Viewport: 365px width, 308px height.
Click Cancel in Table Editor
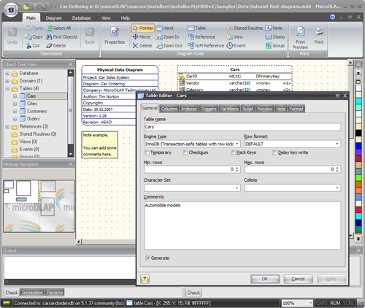(298, 279)
